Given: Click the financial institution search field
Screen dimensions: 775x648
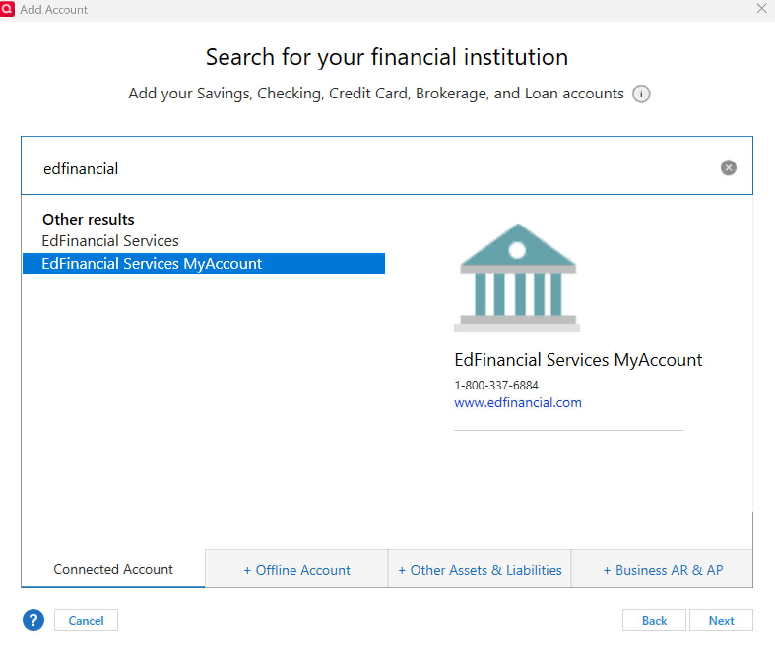Looking at the screenshot, I should tap(387, 165).
